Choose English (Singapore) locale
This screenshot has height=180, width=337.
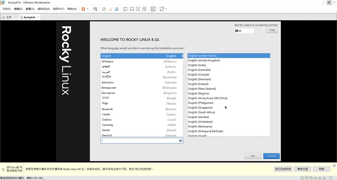point(229,108)
